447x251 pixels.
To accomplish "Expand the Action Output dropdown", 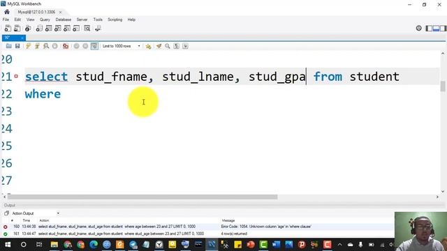I will coord(58,213).
